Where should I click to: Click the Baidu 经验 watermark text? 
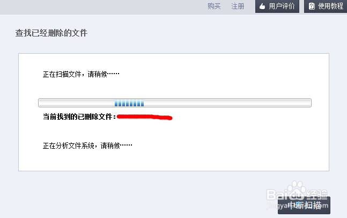coord(318,194)
